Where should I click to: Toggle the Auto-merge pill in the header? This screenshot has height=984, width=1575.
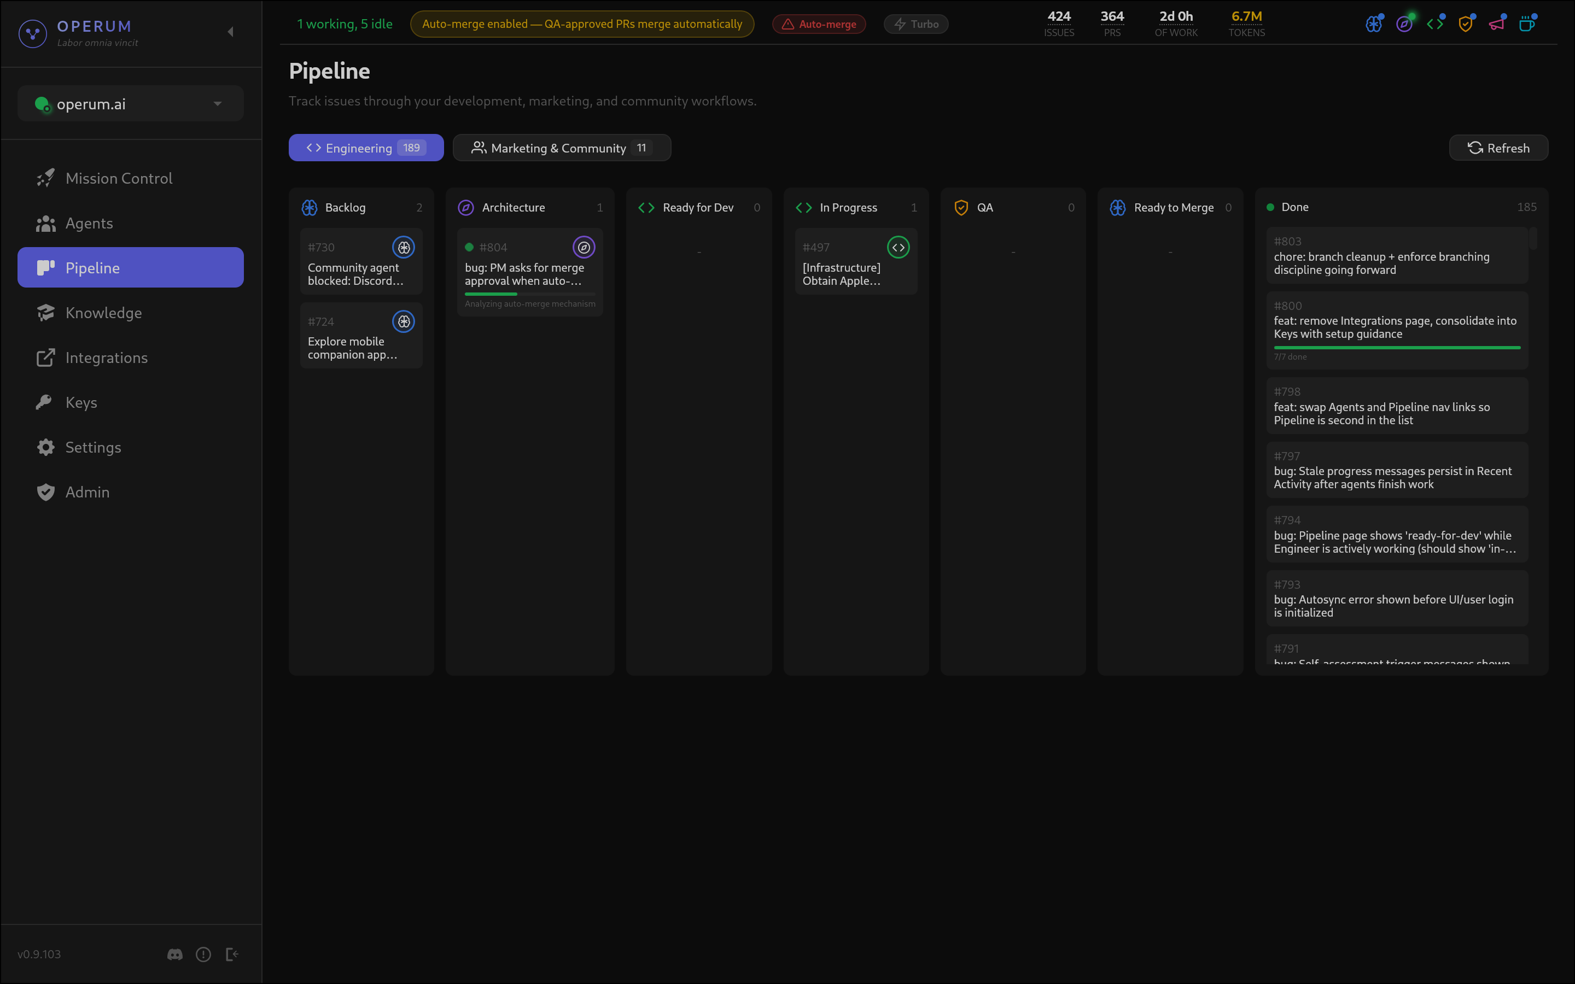click(819, 24)
